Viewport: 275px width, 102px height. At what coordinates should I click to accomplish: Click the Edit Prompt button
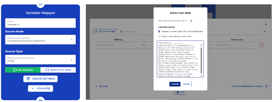coord(193,6)
